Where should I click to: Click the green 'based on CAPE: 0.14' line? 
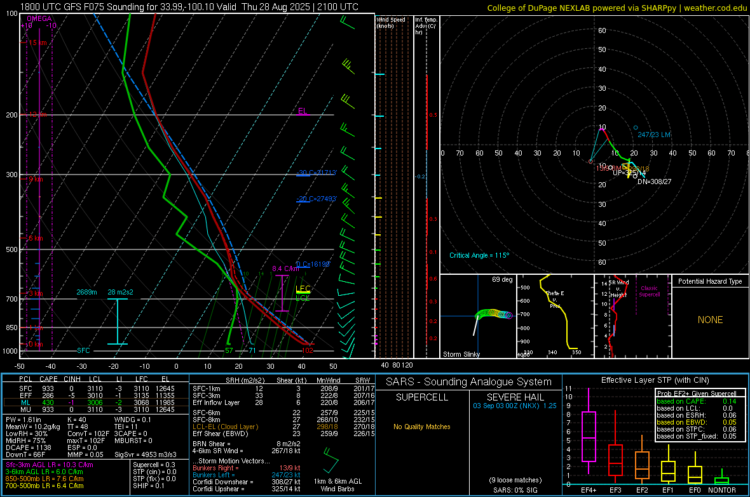[x=697, y=401]
